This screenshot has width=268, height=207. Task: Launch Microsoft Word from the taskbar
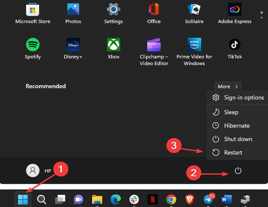(x=227, y=199)
